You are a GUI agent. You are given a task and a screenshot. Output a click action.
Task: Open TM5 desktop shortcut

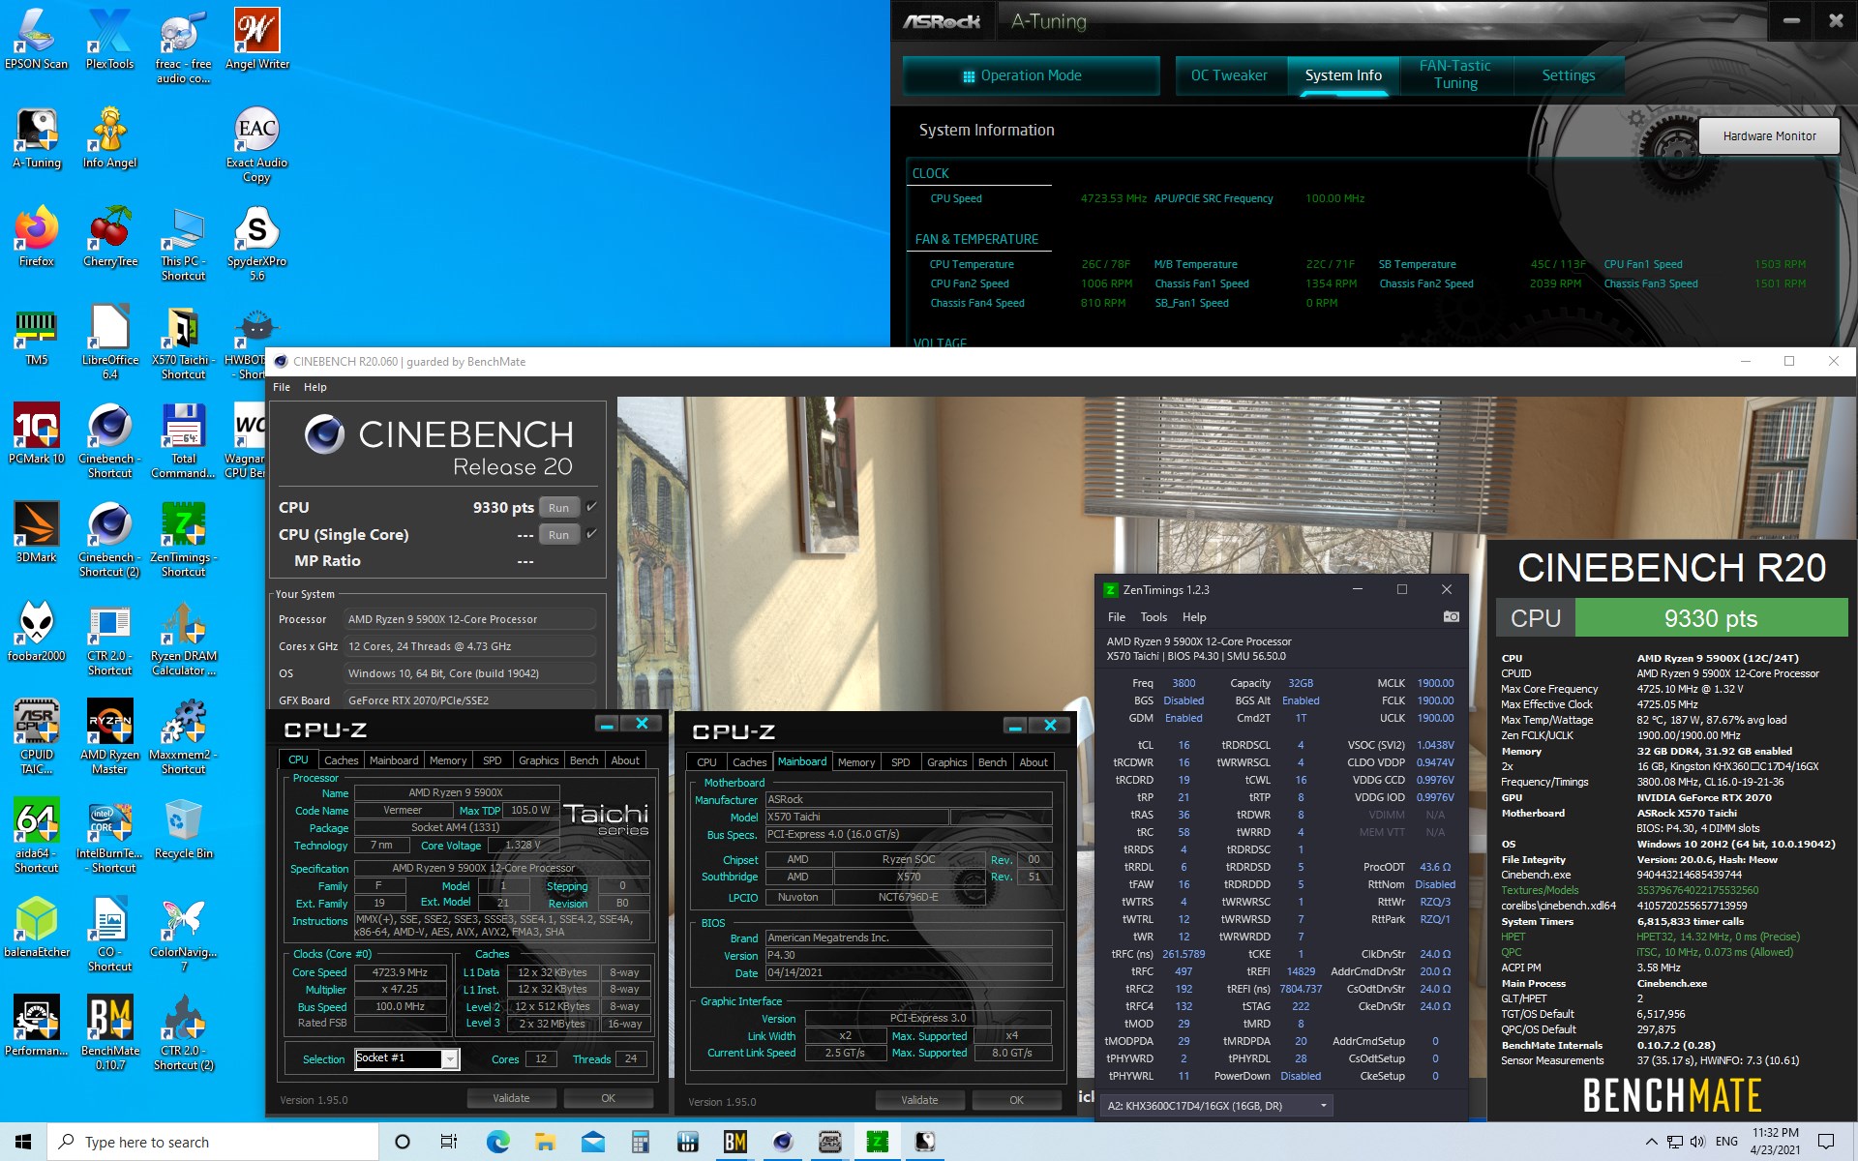pos(37,335)
